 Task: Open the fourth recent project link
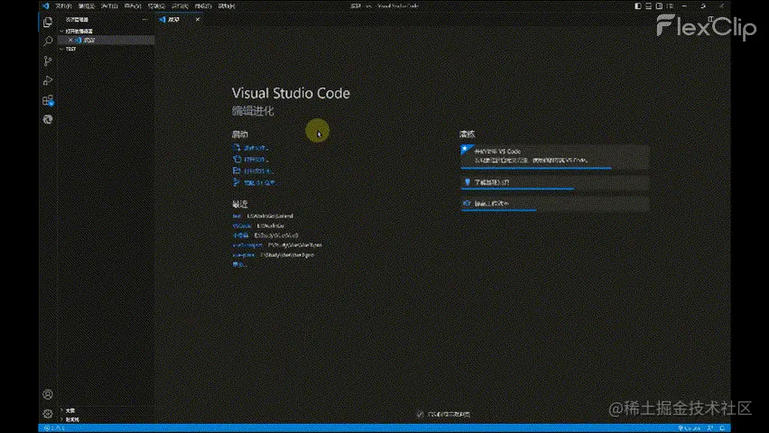point(247,245)
